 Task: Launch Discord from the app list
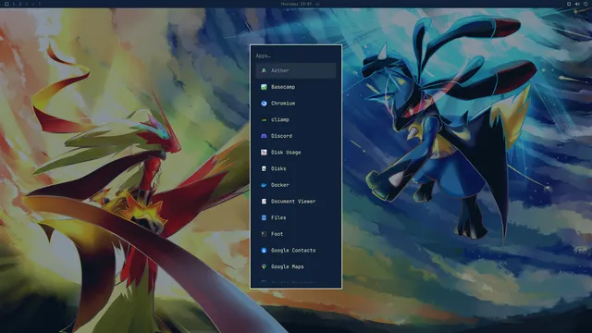pyautogui.click(x=296, y=136)
